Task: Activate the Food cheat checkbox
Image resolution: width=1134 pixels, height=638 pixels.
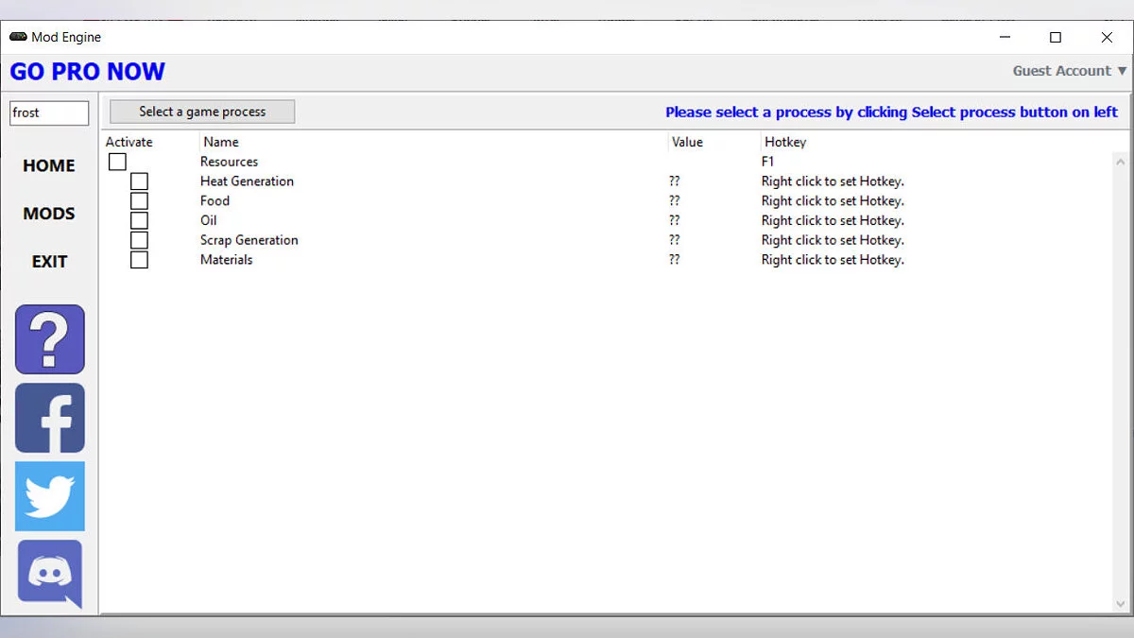Action: [x=139, y=201]
